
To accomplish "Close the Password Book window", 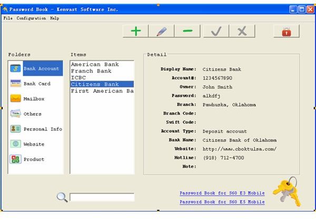I will 310,9.
